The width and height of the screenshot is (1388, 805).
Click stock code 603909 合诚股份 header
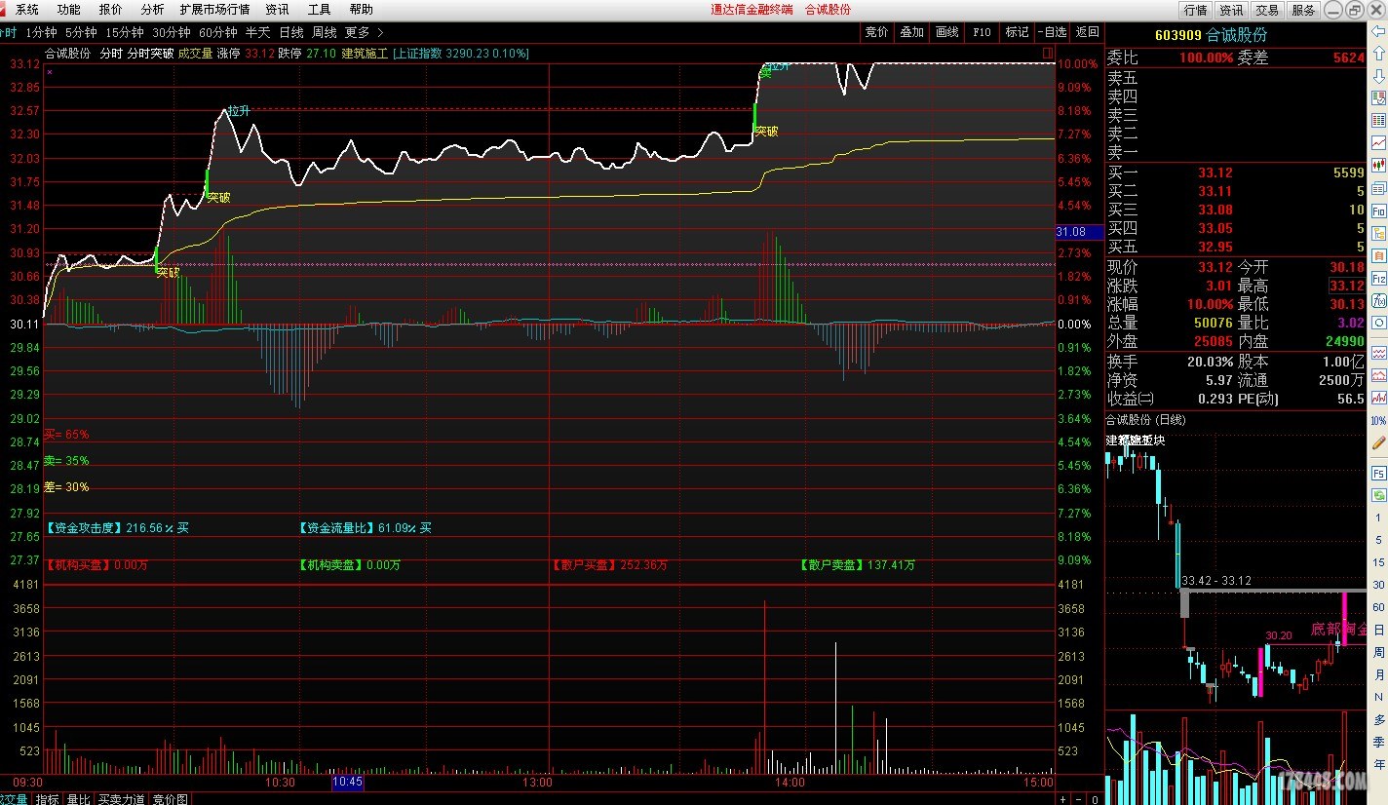point(1211,35)
